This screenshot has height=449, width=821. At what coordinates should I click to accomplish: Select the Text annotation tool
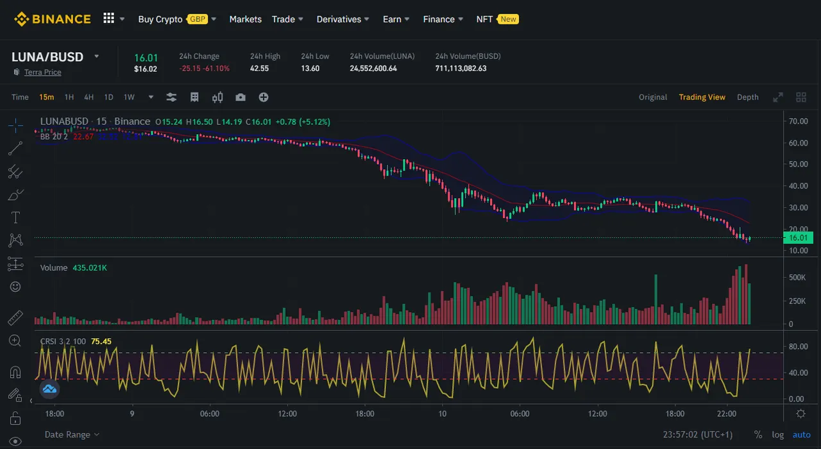[x=15, y=217]
